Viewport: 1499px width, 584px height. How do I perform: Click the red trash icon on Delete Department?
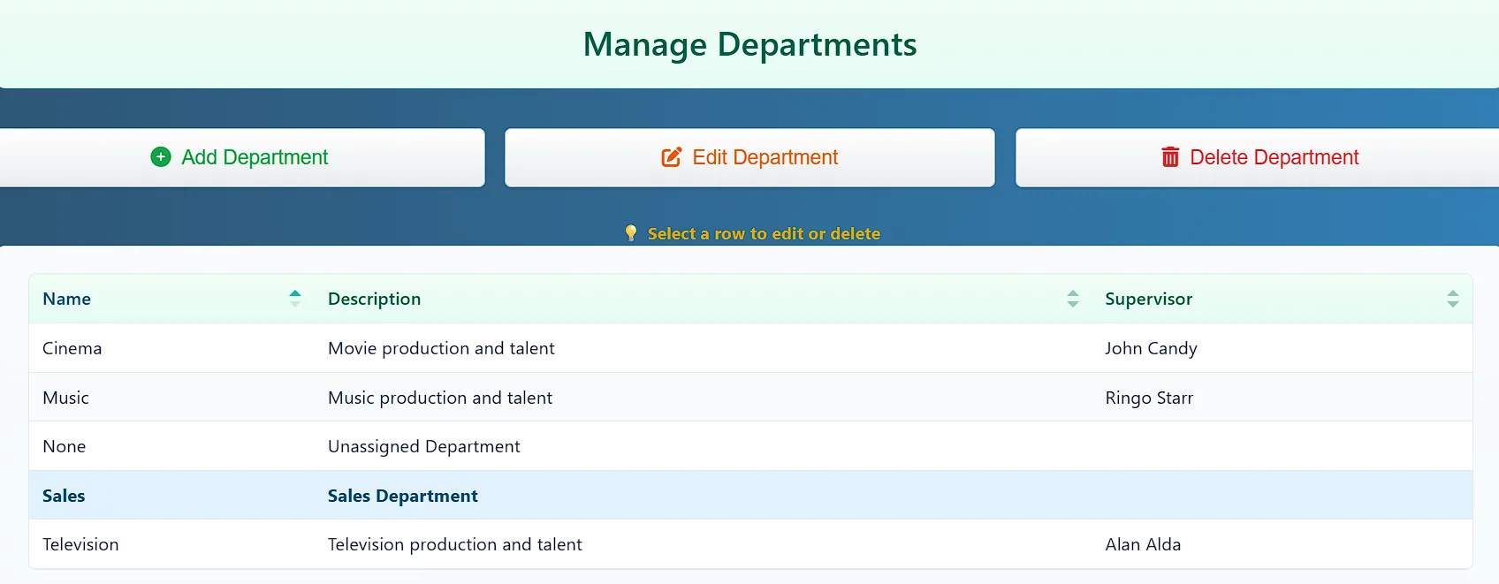pyautogui.click(x=1170, y=156)
